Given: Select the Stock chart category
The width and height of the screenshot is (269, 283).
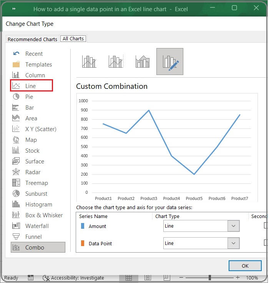Looking at the screenshot, I should [26, 150].
